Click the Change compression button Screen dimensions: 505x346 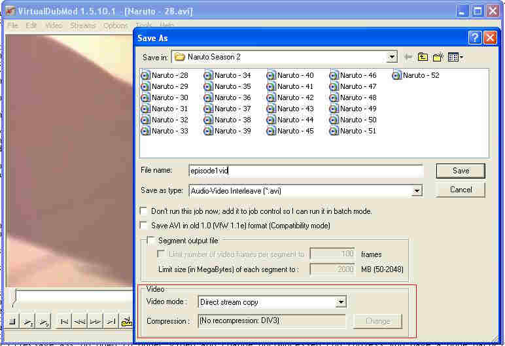[378, 321]
